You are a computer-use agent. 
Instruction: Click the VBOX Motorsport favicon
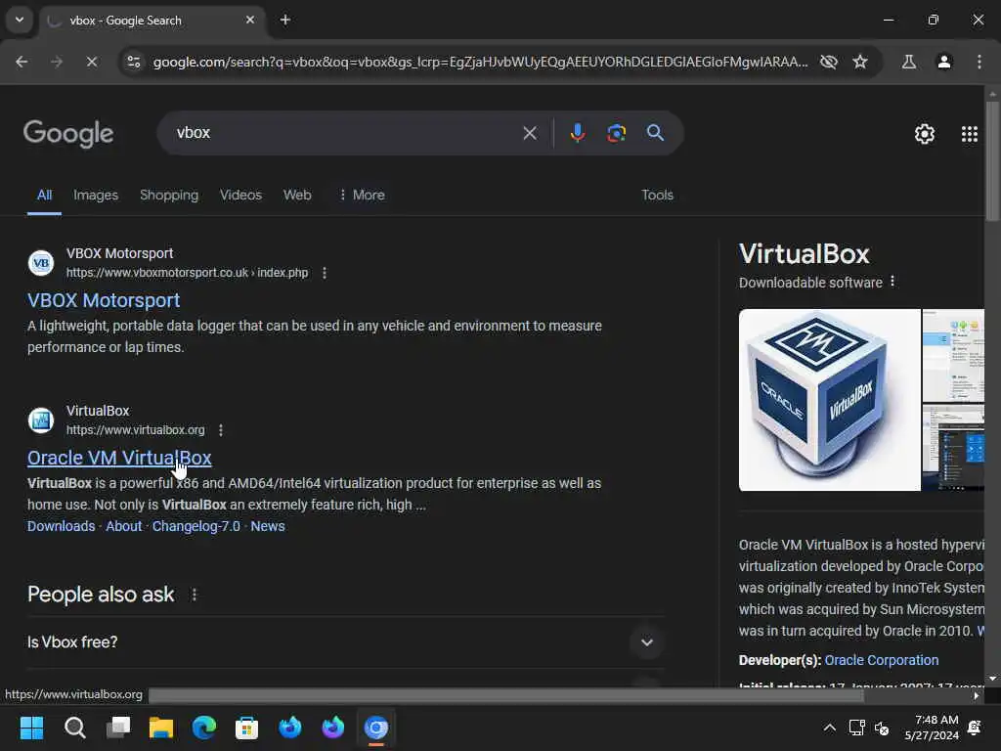tap(41, 262)
